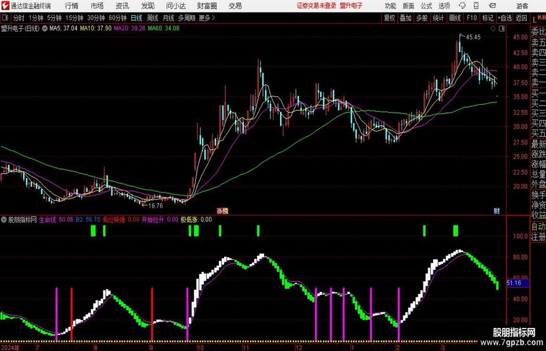Click the 标记 mark button
Image resolution: width=546 pixels, height=351 pixels.
(x=488, y=18)
